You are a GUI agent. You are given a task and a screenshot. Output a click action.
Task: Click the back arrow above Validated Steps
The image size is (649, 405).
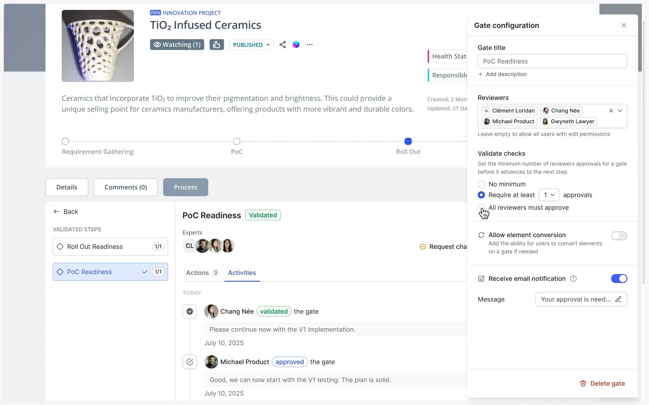[x=56, y=211]
